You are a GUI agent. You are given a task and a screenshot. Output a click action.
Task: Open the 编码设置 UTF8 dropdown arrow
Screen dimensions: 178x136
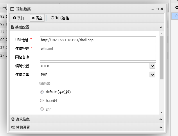tap(152, 66)
